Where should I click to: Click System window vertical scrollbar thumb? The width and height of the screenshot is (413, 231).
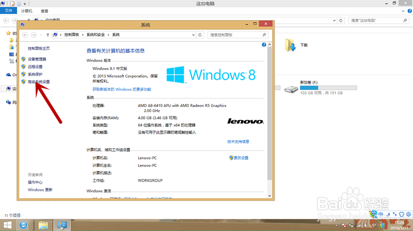tap(269, 113)
